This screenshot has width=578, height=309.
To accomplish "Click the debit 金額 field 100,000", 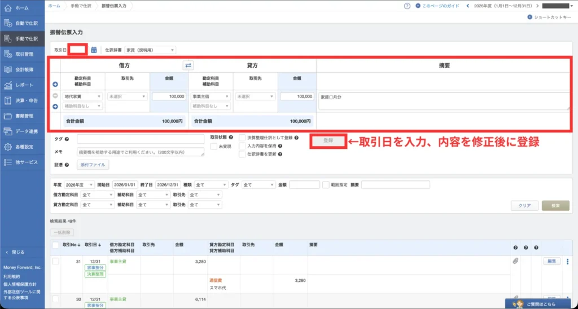I will coord(169,96).
